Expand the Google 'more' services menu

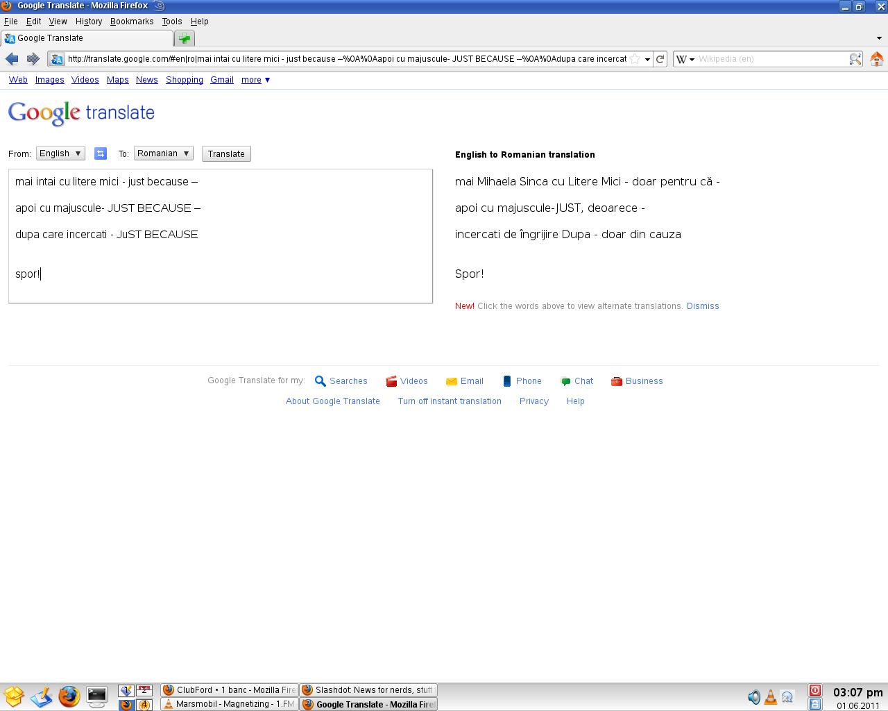tap(255, 80)
